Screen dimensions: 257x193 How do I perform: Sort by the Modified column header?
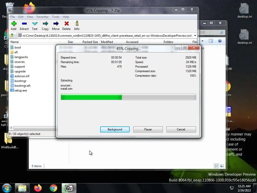point(111,42)
